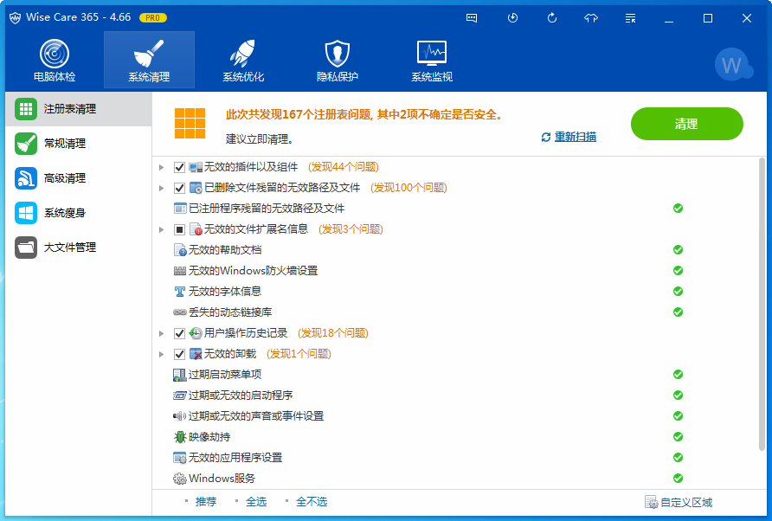Select the 映像劫持 text row
This screenshot has height=521, width=772.
pos(209,437)
